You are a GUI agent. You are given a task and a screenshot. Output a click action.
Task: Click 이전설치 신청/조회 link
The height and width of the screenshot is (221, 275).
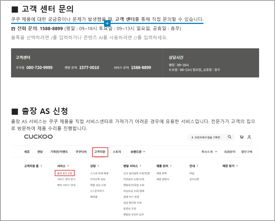pos(134,179)
